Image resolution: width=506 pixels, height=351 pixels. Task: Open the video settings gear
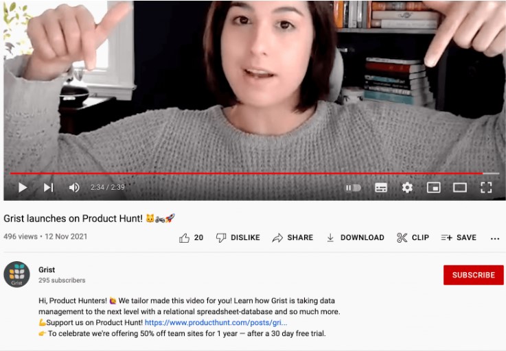[x=407, y=187]
